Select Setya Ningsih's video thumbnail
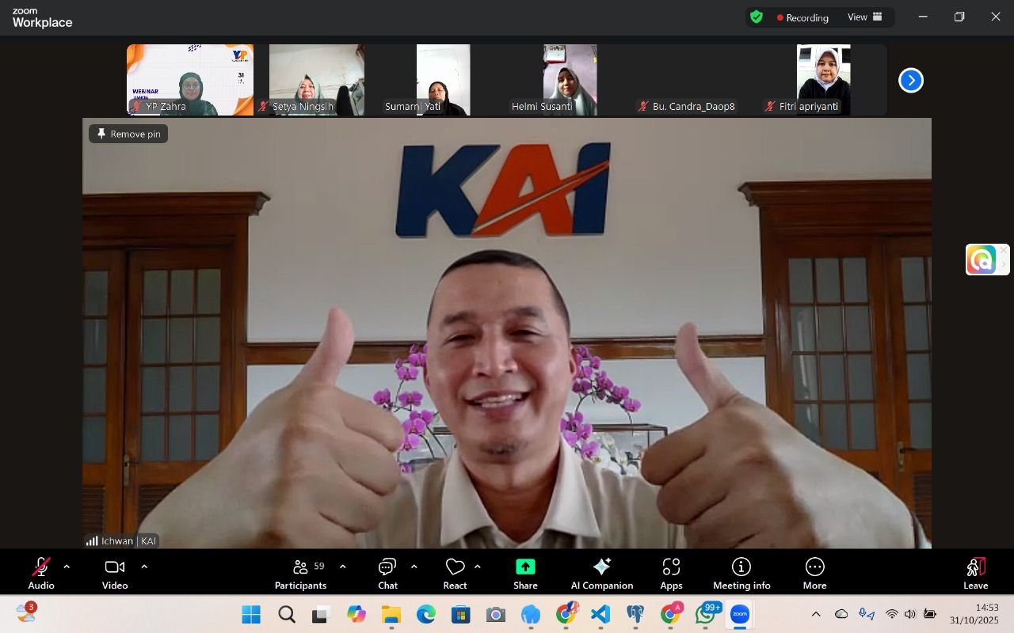The width and height of the screenshot is (1014, 633). [317, 80]
